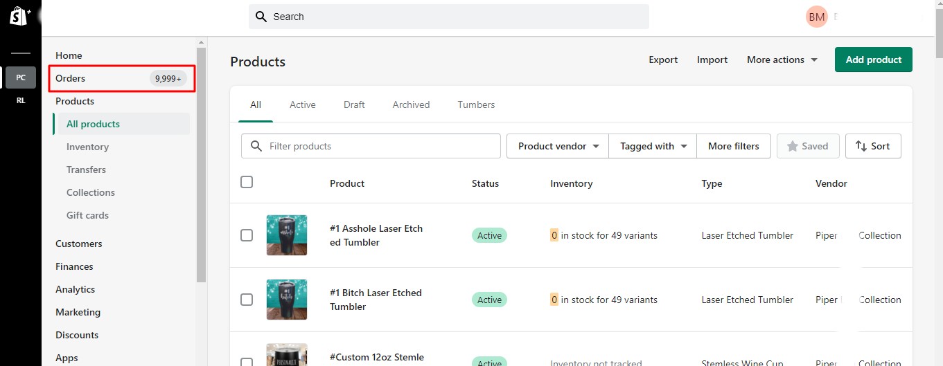Click the sort arrows icon
The image size is (943, 366).
click(861, 146)
